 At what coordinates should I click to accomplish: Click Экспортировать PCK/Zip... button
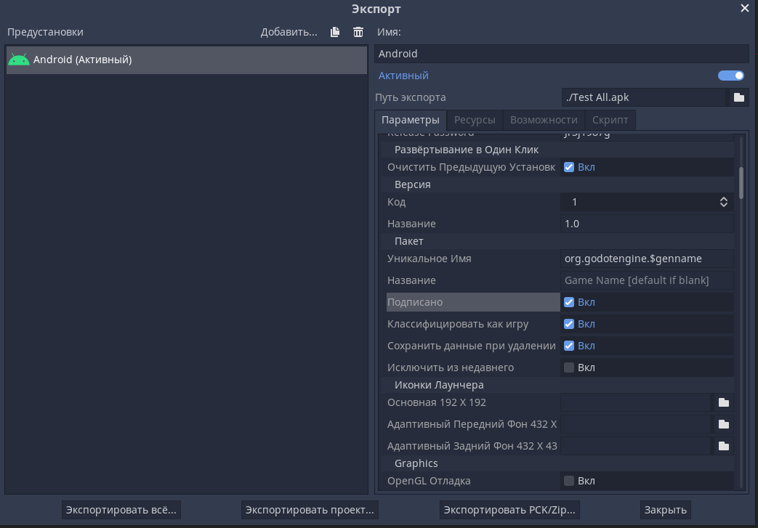click(x=509, y=510)
